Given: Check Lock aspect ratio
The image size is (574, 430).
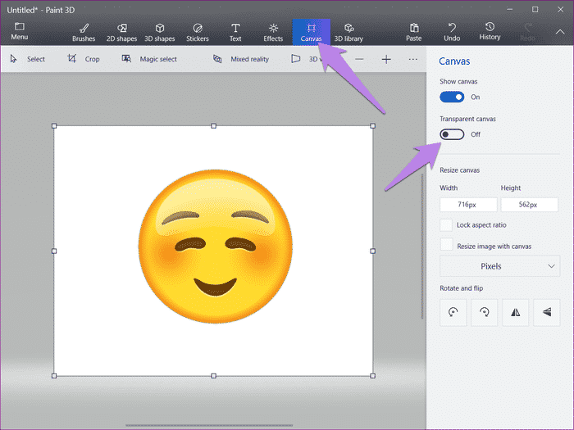Looking at the screenshot, I should [446, 225].
